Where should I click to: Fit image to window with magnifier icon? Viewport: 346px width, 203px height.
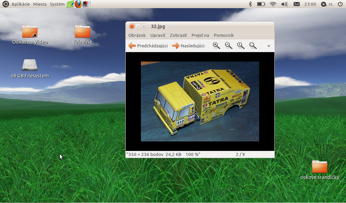tap(253, 46)
